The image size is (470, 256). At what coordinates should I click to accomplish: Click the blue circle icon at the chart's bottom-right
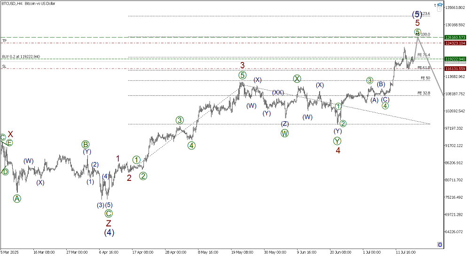[x=440, y=245]
